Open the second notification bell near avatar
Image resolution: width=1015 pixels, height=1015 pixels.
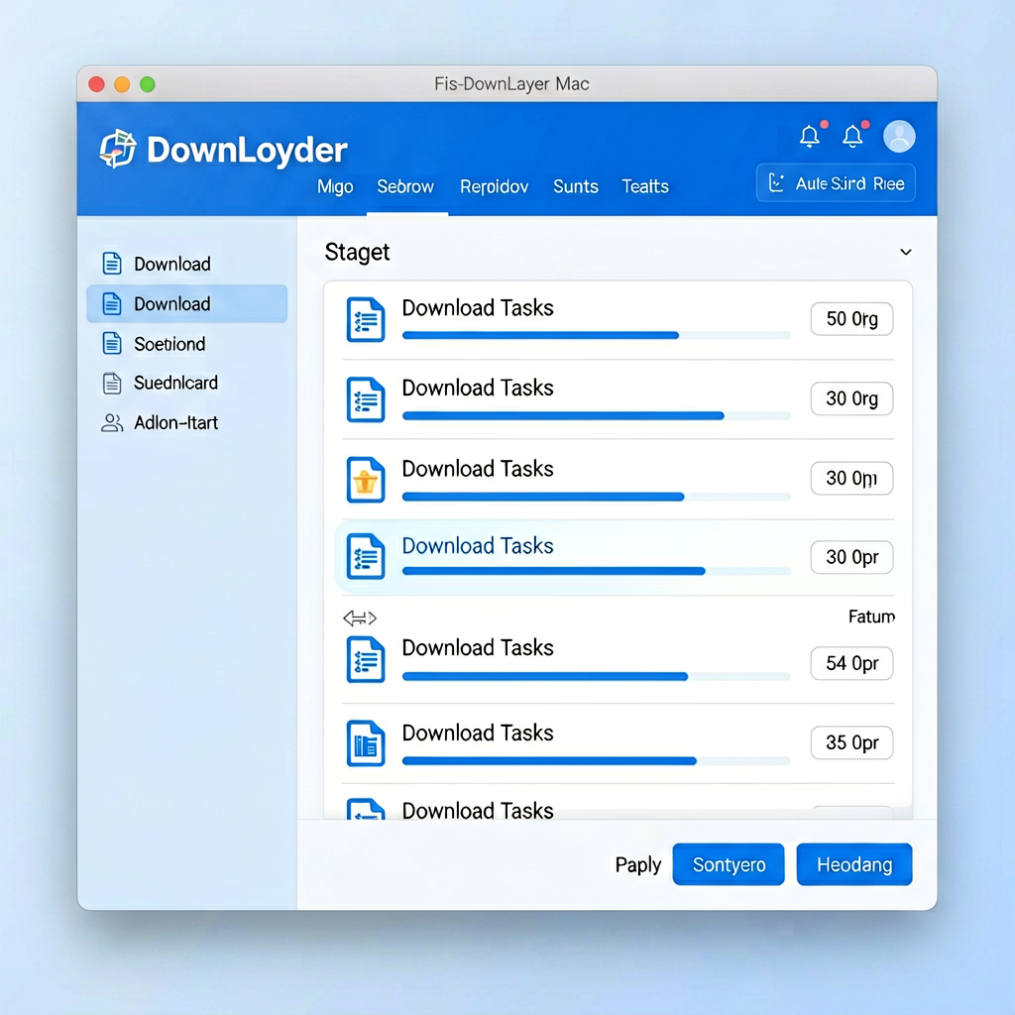[x=852, y=136]
